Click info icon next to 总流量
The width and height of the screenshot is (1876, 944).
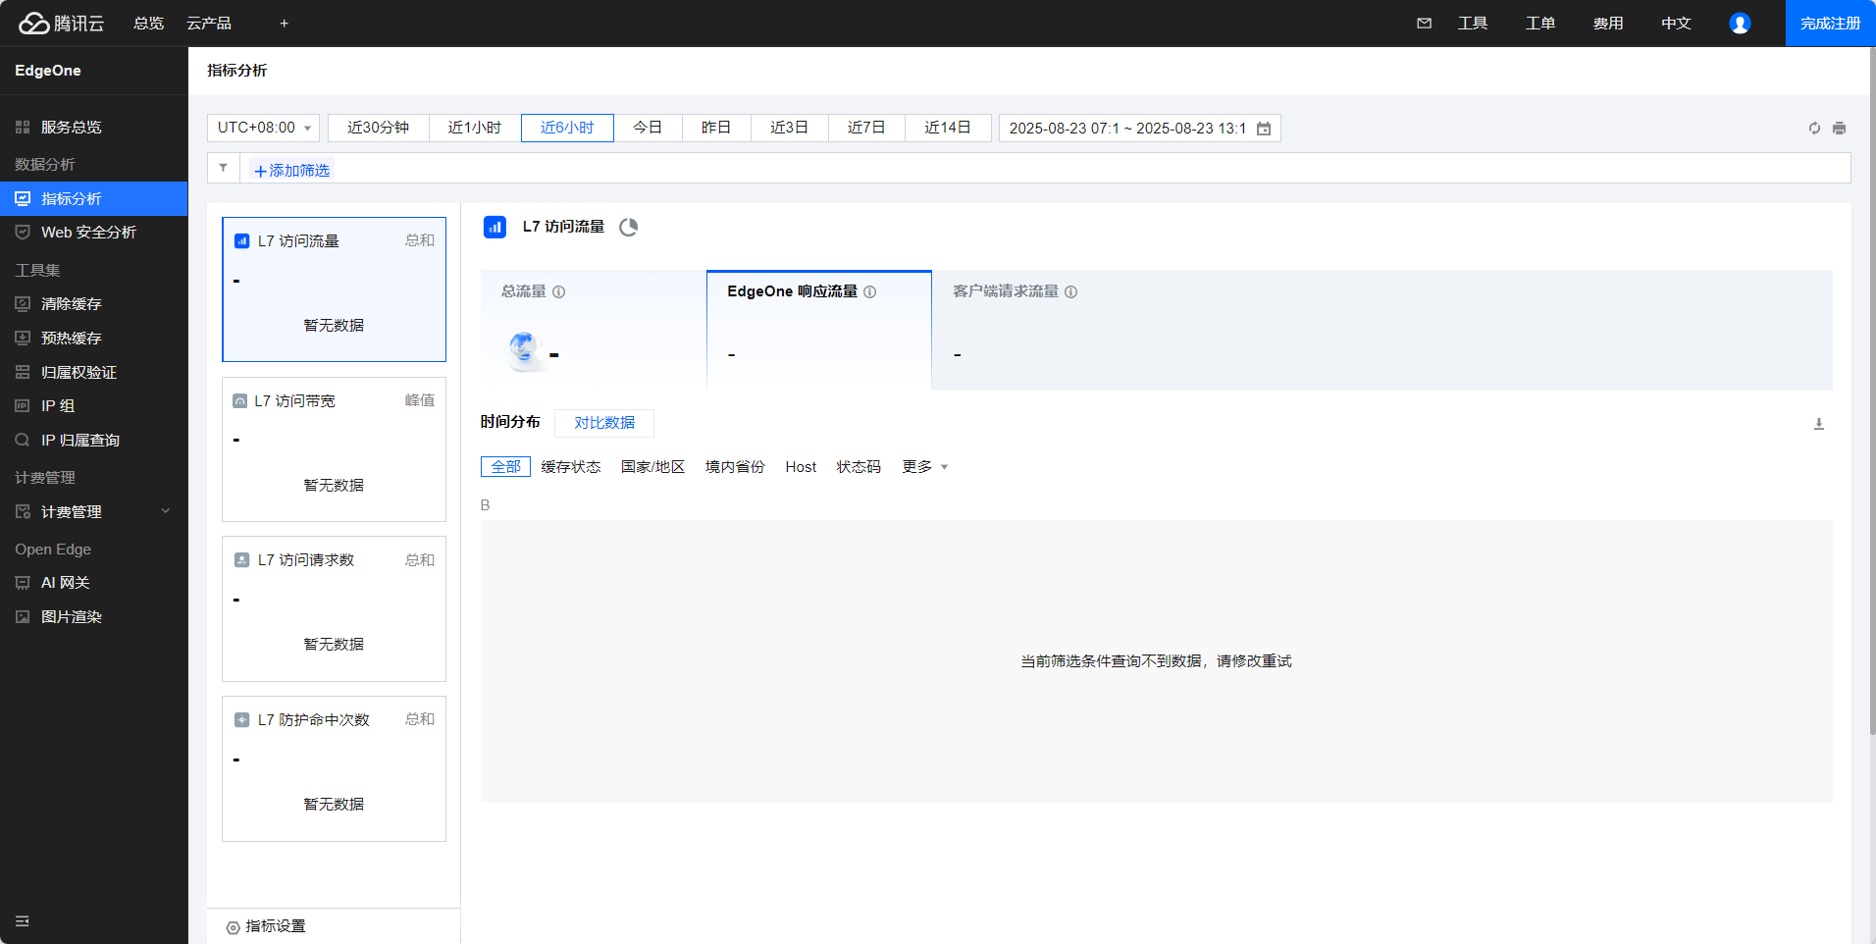(x=559, y=291)
